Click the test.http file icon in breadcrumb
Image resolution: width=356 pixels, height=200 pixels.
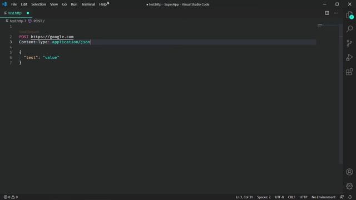(x=7, y=21)
